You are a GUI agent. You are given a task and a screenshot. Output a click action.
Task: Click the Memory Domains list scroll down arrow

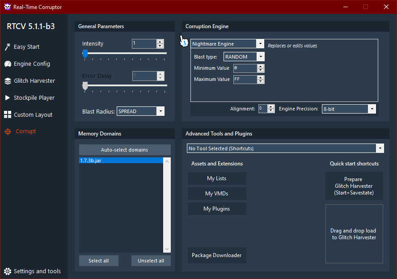(167, 249)
